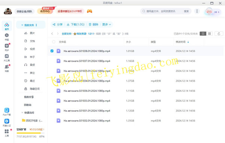This screenshot has width=225, height=143.
Task: Sort by the 类型 column header
Action: pos(153,42)
